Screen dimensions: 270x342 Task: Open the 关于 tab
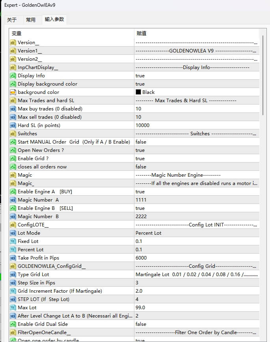12,20
